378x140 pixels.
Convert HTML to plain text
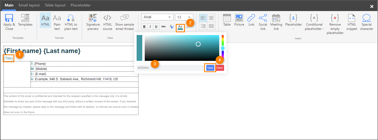[x=71, y=22]
